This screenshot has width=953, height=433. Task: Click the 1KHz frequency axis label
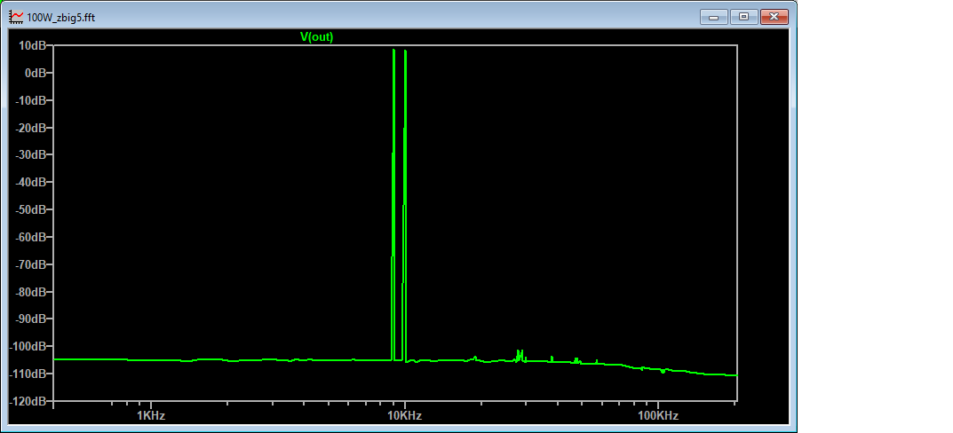click(x=151, y=416)
